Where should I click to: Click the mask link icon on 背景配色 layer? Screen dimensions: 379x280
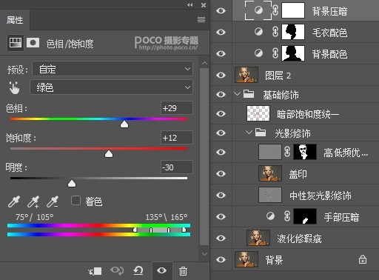coord(275,53)
